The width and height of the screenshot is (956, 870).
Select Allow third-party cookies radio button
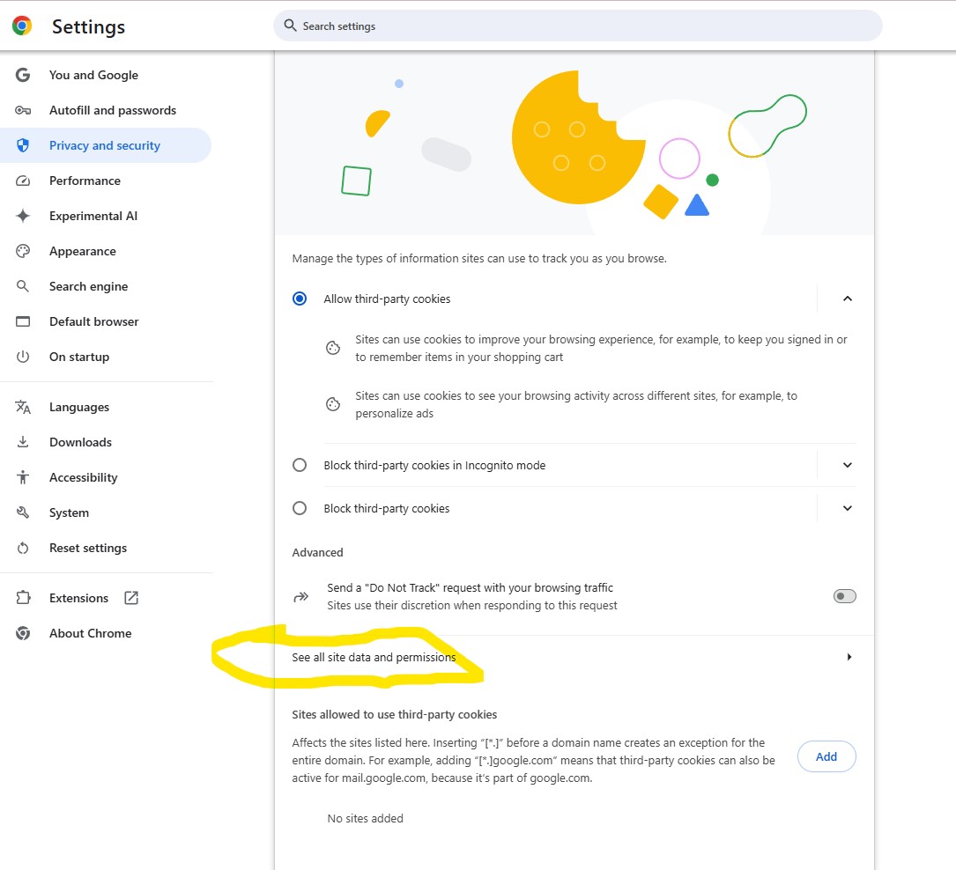[300, 299]
